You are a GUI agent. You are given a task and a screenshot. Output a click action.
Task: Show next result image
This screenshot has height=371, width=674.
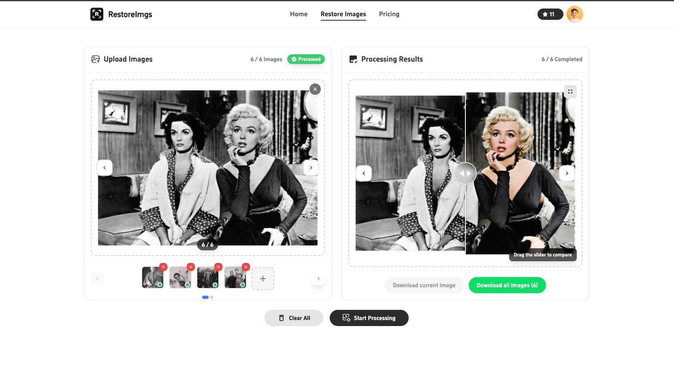pyautogui.click(x=567, y=173)
